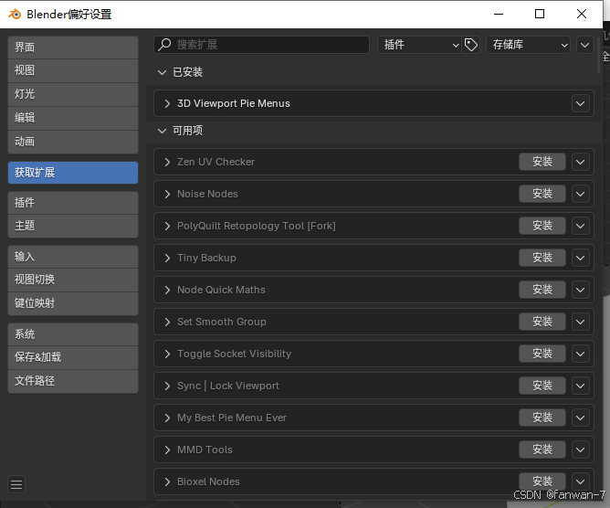This screenshot has width=610, height=508.
Task: Expand Sync | Lock Viewport details
Action: [x=167, y=386]
